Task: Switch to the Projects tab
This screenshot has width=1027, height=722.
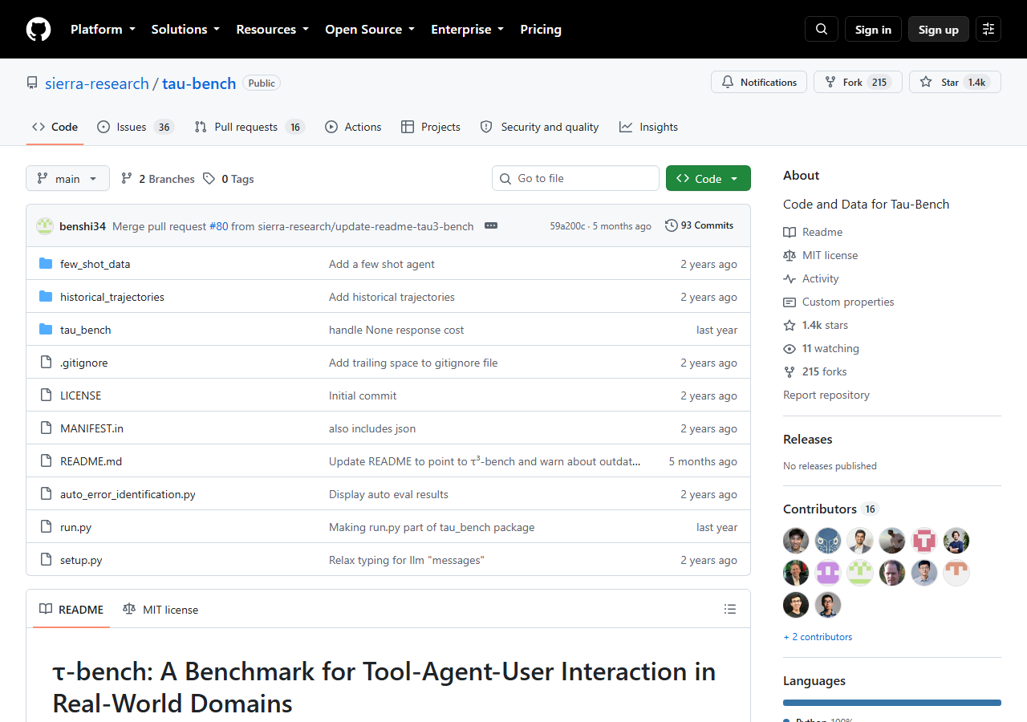Action: point(431,127)
